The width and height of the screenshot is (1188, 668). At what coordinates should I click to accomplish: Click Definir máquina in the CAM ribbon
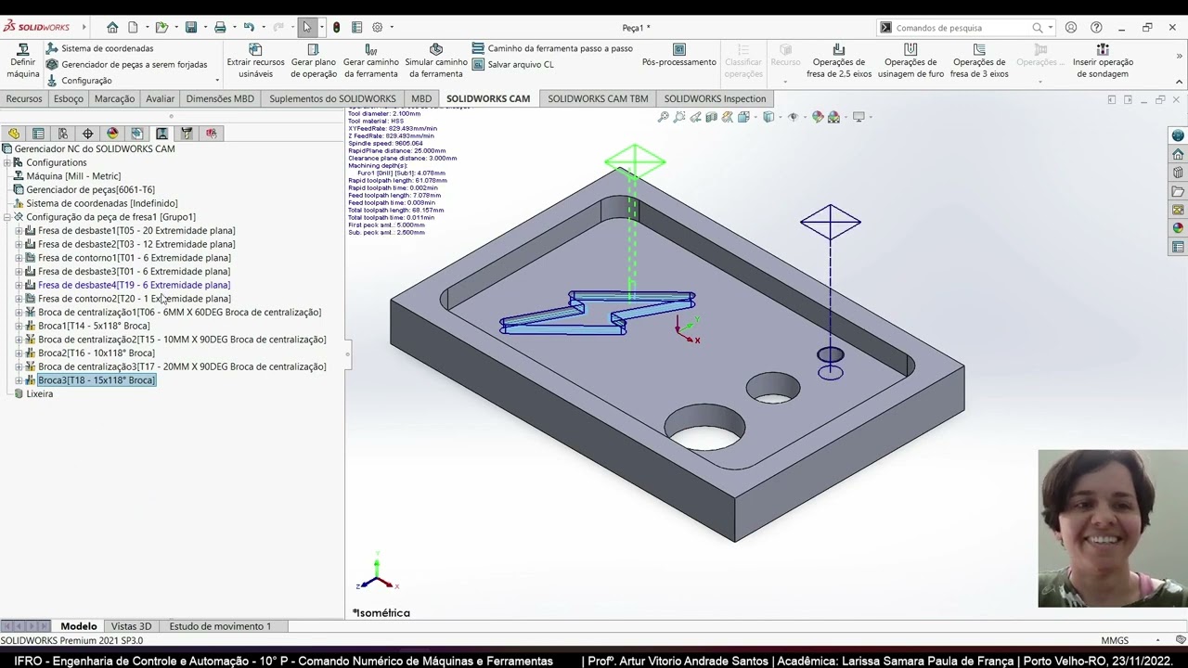click(23, 61)
